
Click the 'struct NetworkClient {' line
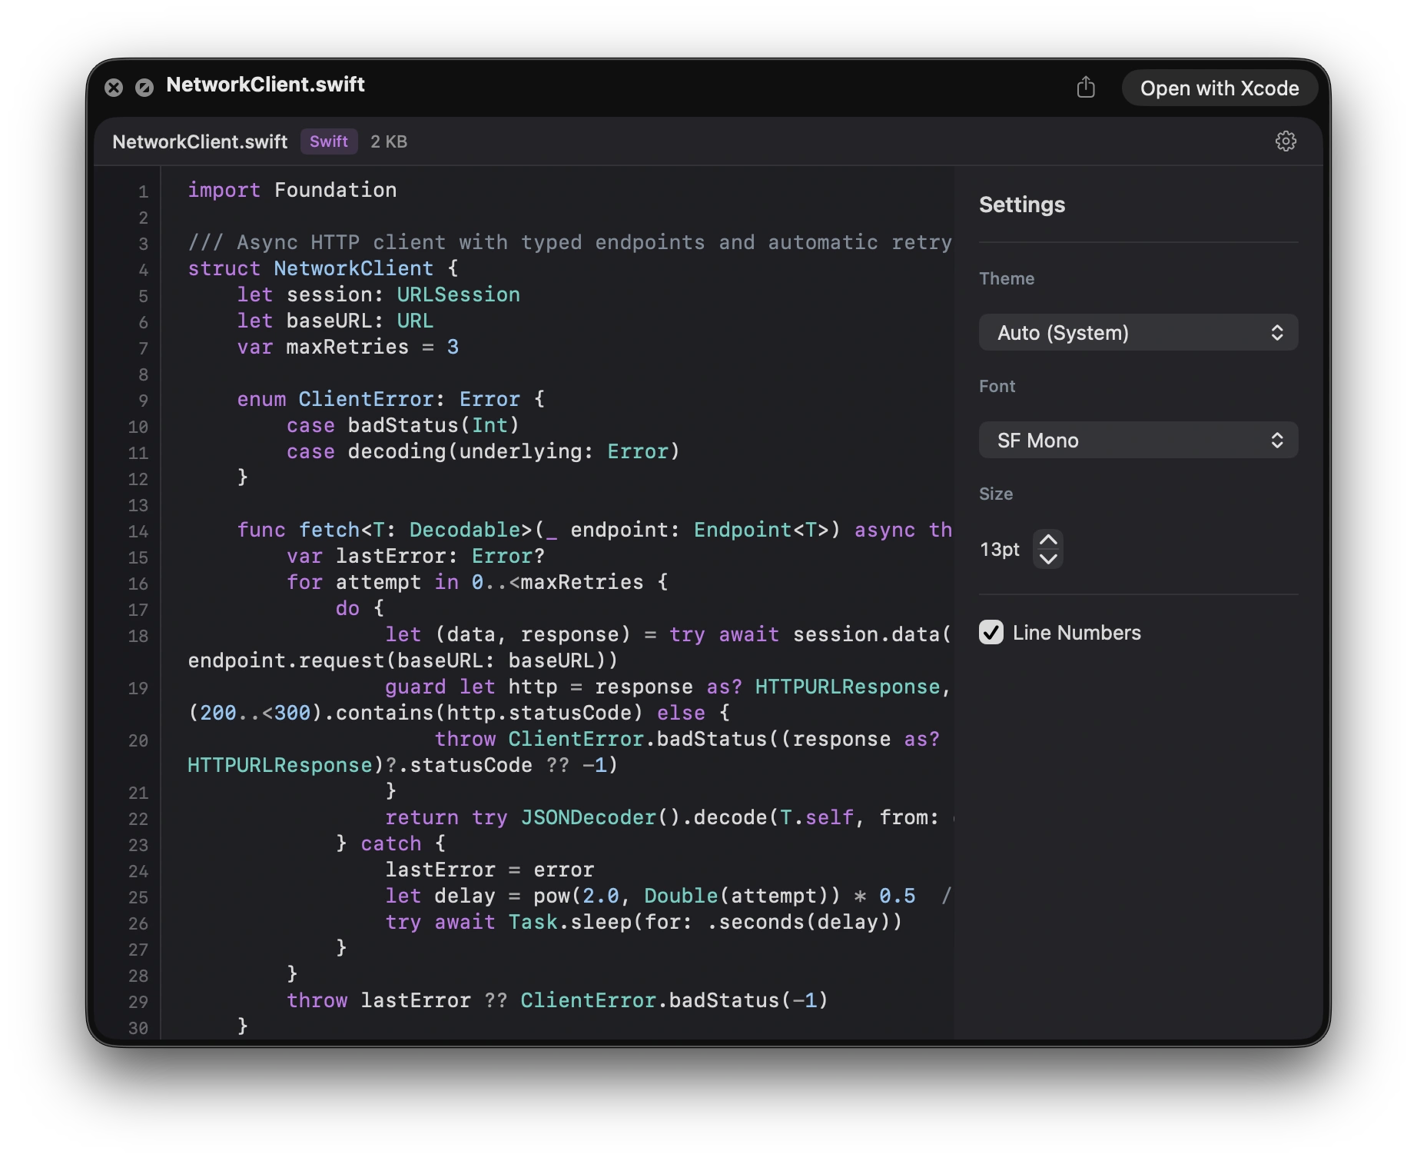click(323, 268)
